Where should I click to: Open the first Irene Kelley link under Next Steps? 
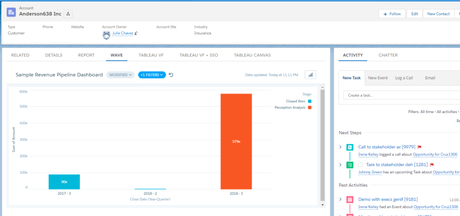point(368,154)
